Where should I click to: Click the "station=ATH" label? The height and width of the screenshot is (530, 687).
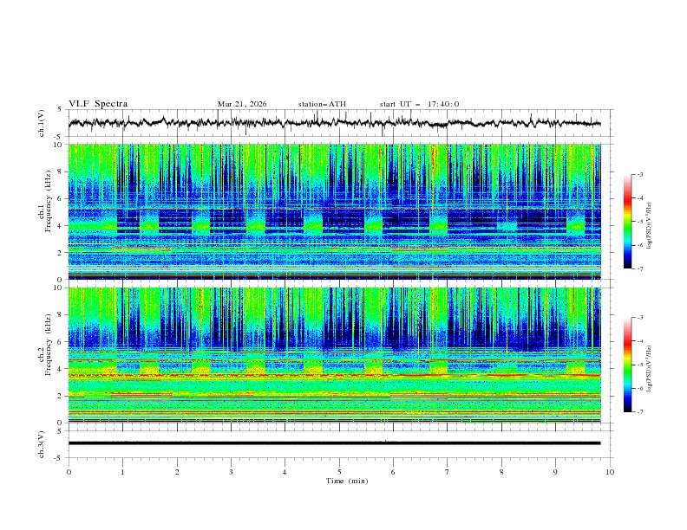[322, 104]
